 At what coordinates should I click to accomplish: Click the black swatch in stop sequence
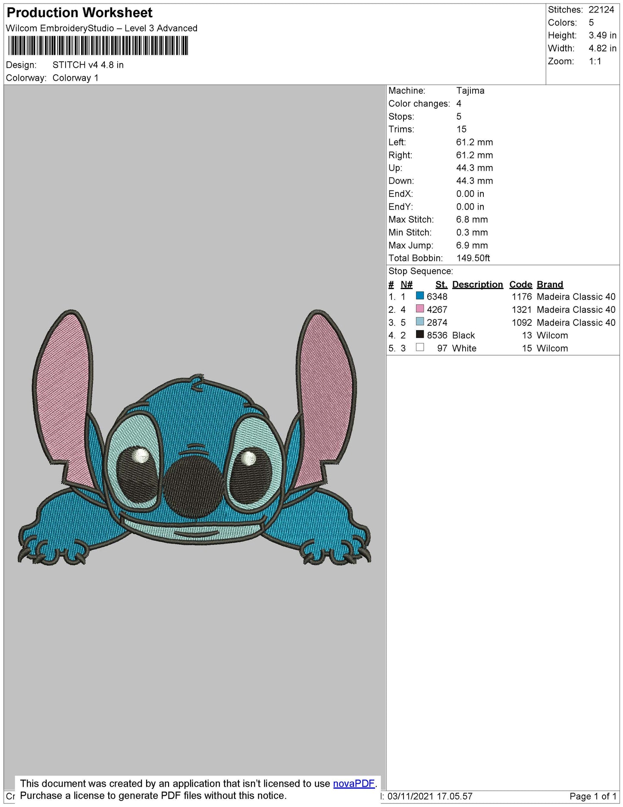(x=420, y=334)
